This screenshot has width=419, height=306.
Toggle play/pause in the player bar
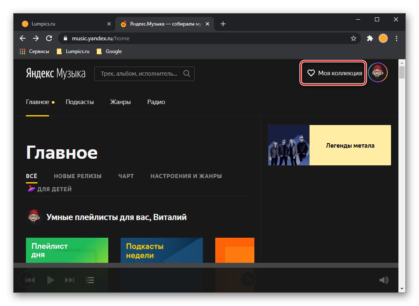pos(51,280)
